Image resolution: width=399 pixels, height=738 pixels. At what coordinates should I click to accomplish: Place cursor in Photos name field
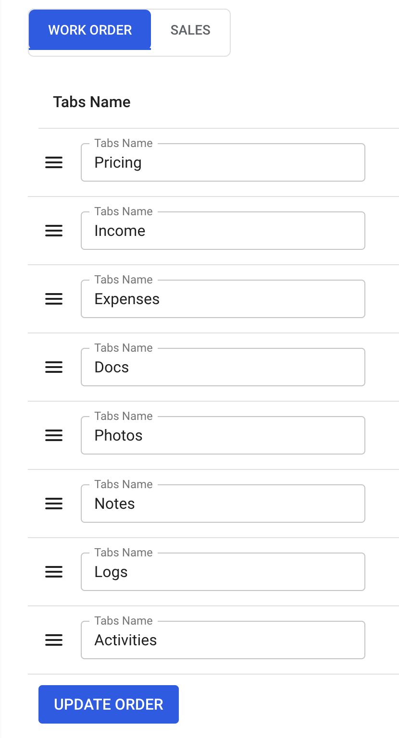[x=223, y=436]
